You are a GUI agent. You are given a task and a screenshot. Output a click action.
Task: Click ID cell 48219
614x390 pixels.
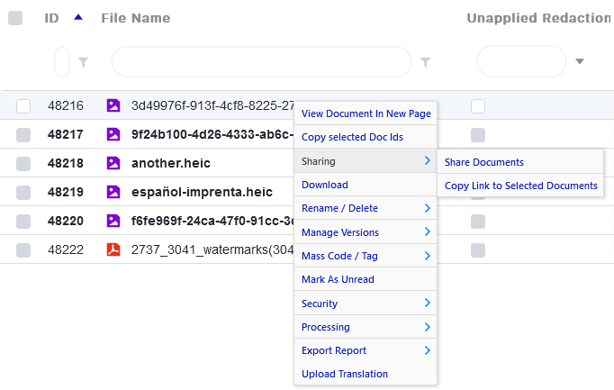point(66,192)
